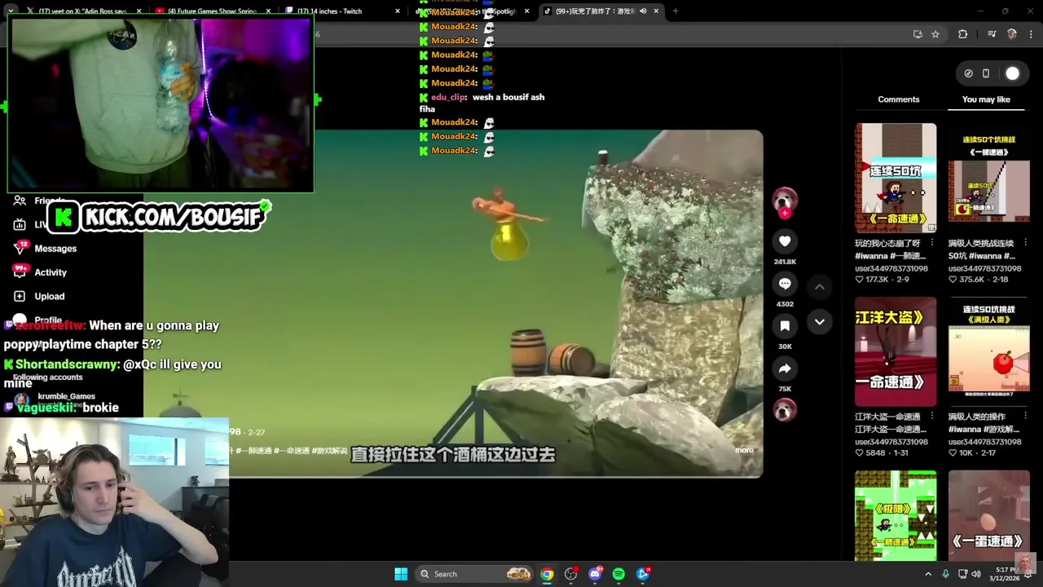This screenshot has width=1043, height=587.
Task: Open the media controls music icon
Action: (992, 34)
